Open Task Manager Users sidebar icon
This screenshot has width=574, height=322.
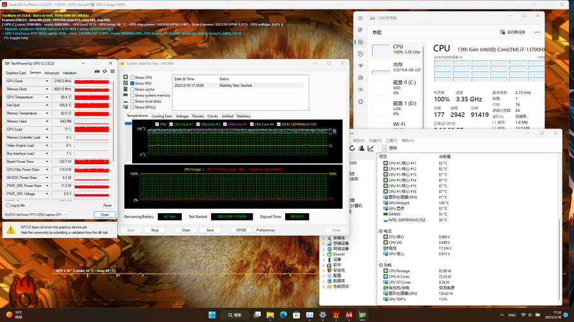[x=360, y=78]
